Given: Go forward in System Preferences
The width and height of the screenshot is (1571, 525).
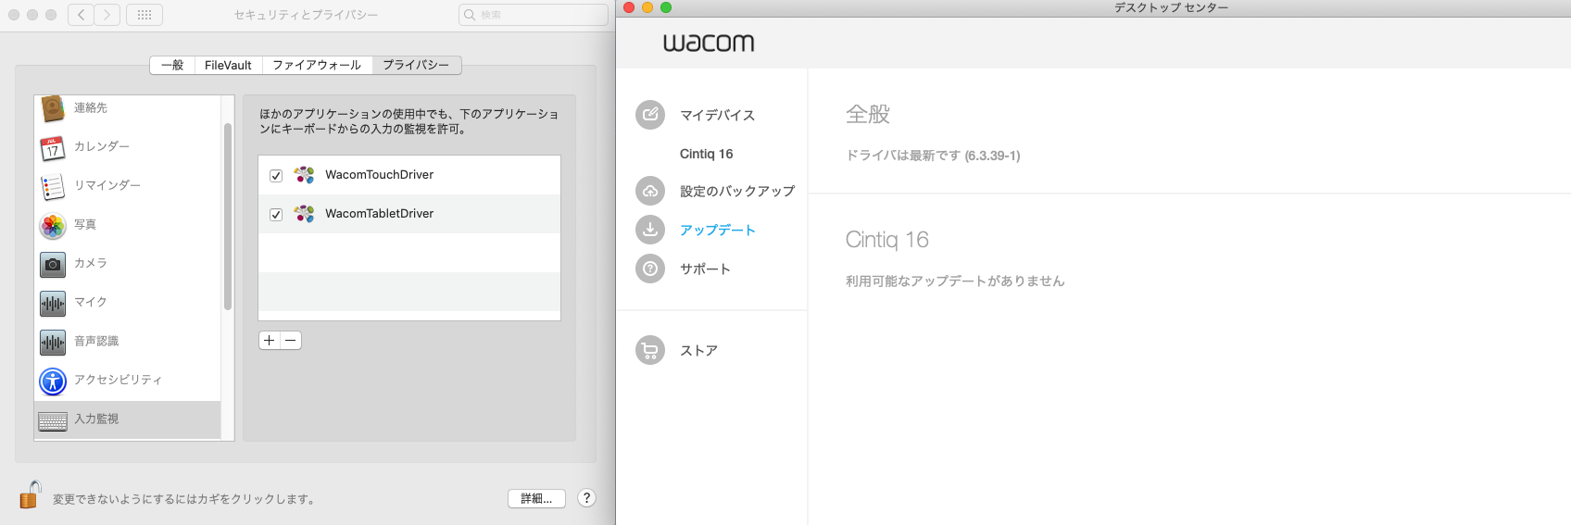Looking at the screenshot, I should pos(107,15).
